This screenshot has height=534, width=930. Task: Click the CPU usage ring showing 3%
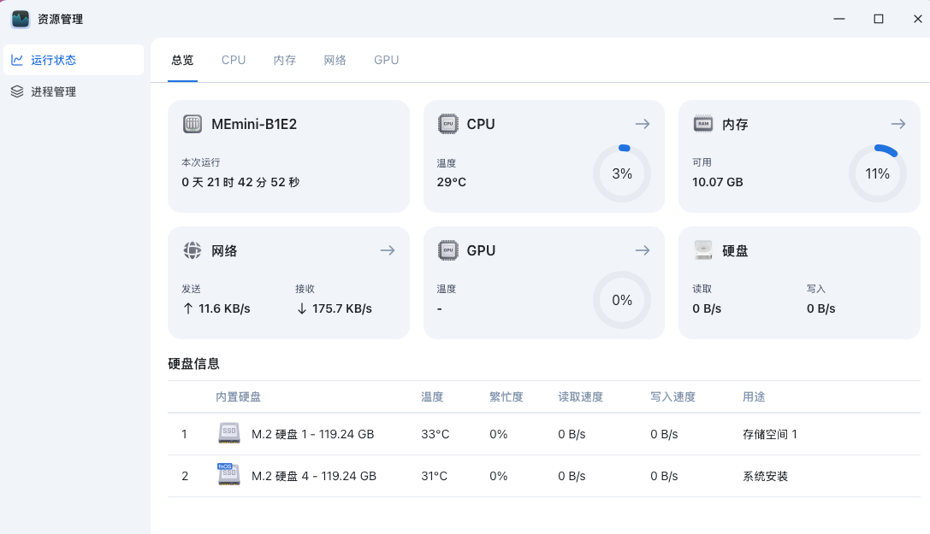(622, 173)
